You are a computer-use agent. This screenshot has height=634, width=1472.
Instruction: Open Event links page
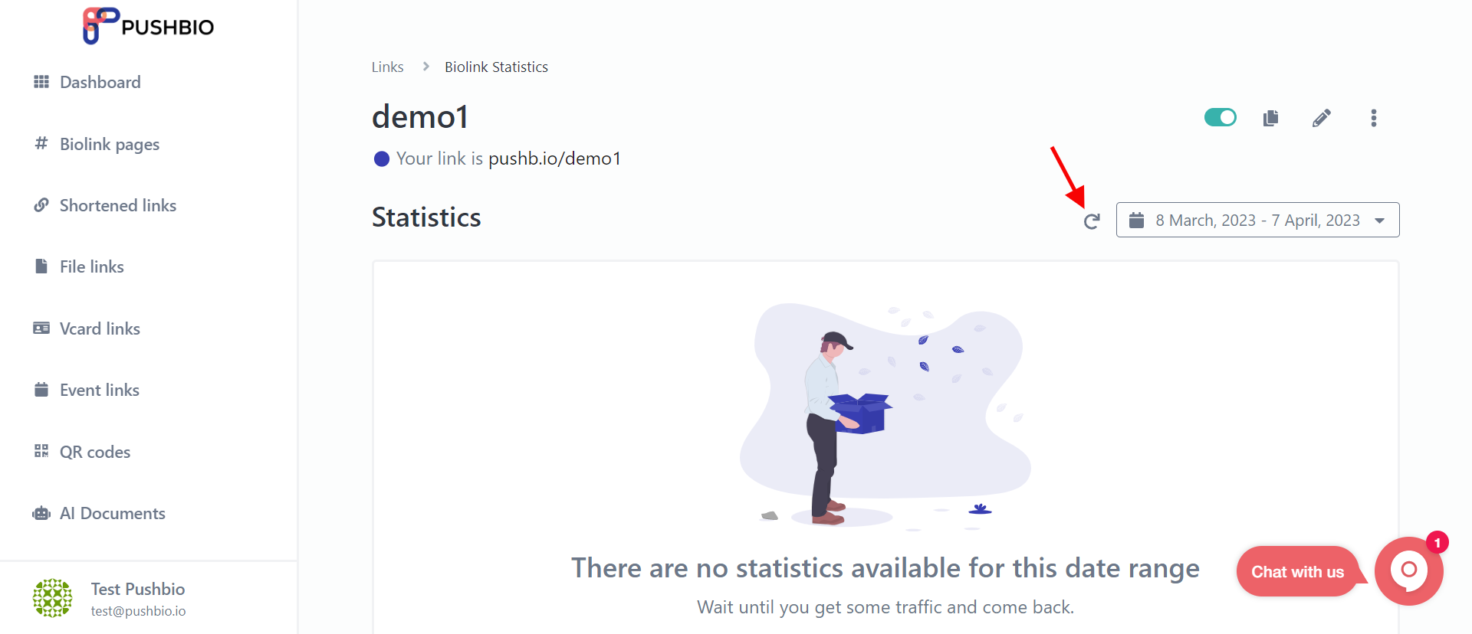87,390
